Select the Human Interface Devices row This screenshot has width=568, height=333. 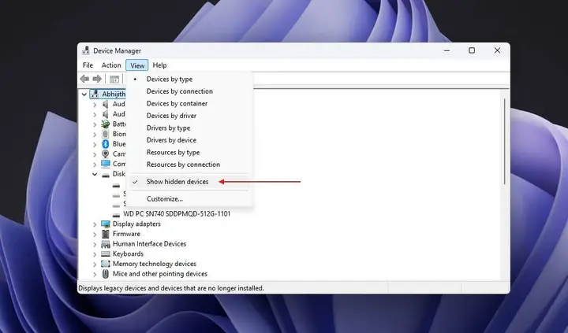click(149, 244)
